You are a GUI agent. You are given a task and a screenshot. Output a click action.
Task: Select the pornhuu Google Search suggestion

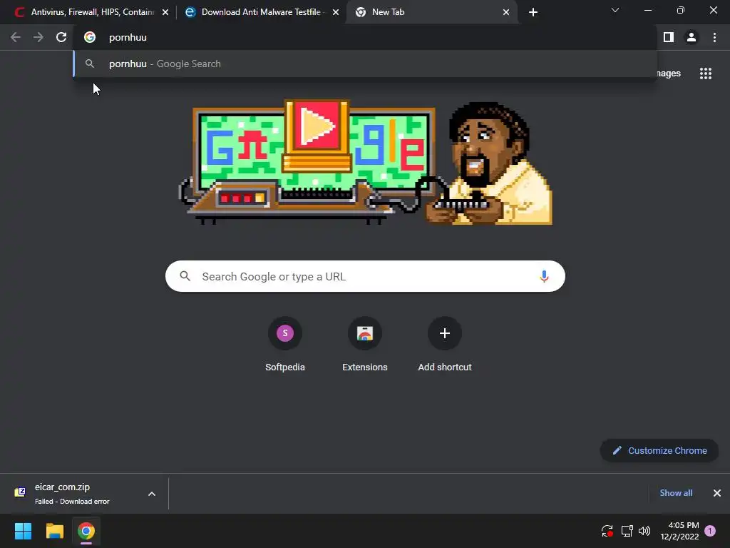pyautogui.click(x=365, y=64)
